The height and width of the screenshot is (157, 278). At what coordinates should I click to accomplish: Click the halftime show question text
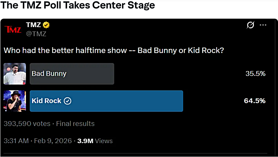pyautogui.click(x=114, y=50)
